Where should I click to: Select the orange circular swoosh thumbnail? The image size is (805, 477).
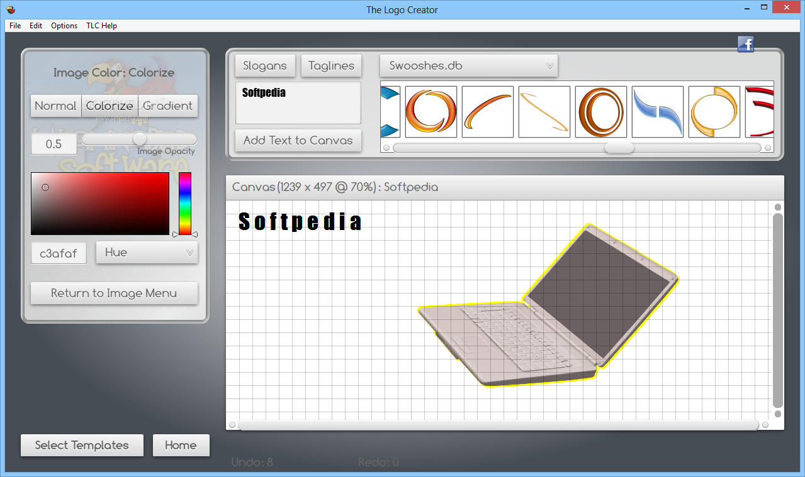[431, 112]
